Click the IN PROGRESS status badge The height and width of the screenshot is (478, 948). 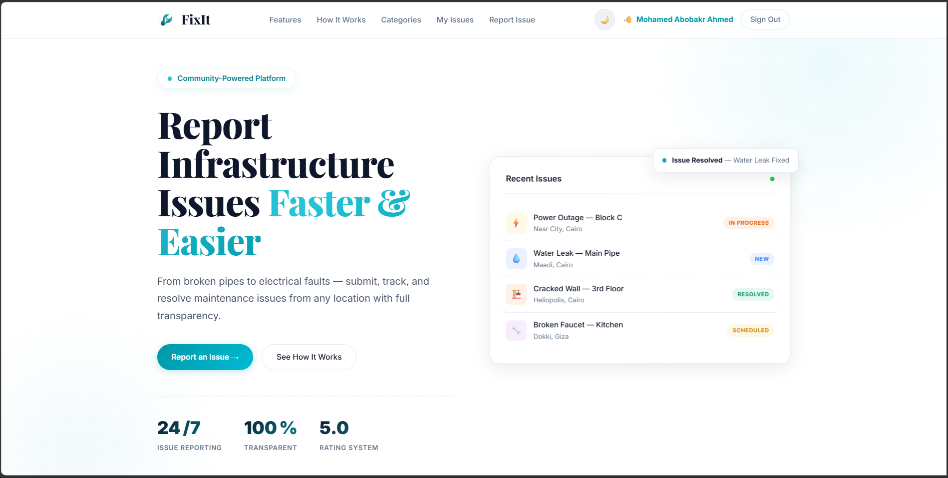click(x=748, y=223)
